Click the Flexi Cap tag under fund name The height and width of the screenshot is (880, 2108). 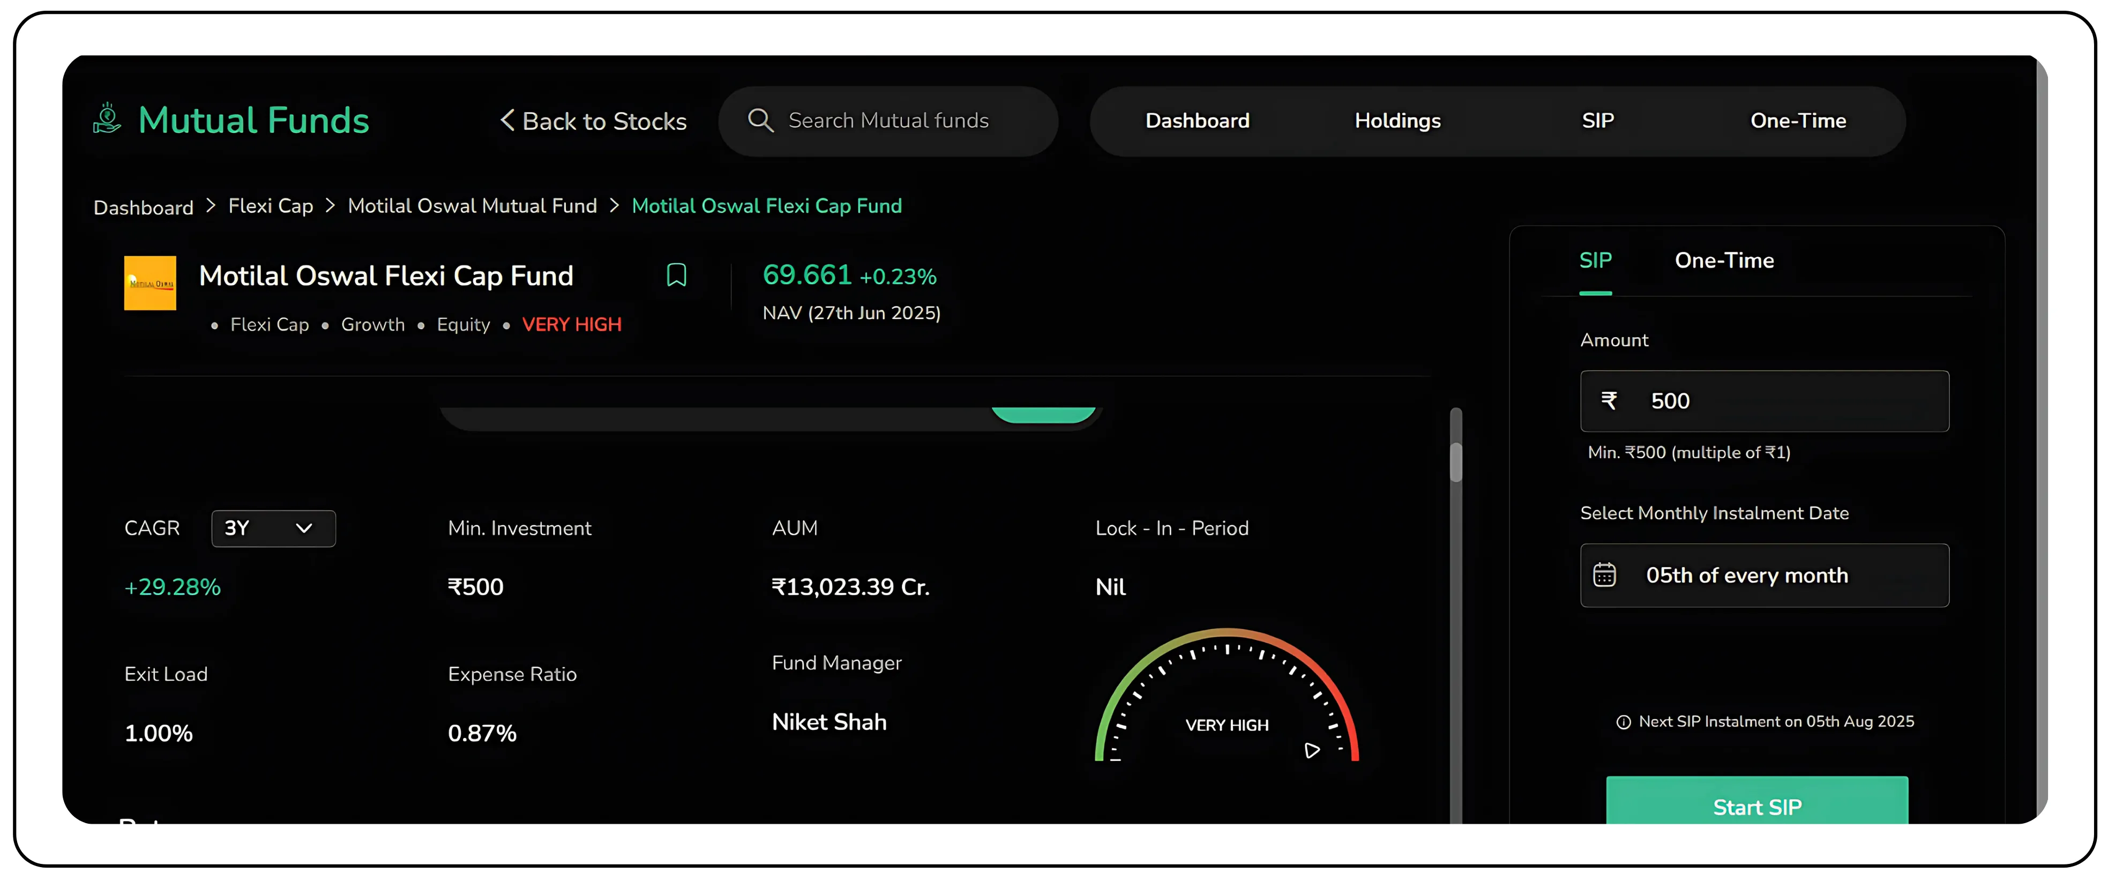[269, 325]
